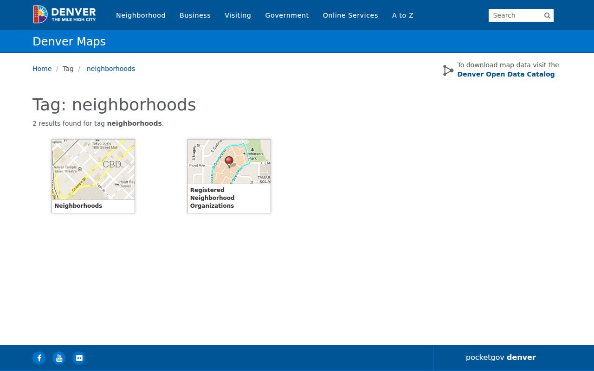The width and height of the screenshot is (594, 371).
Task: Open the Business nav menu
Action: pos(195,15)
